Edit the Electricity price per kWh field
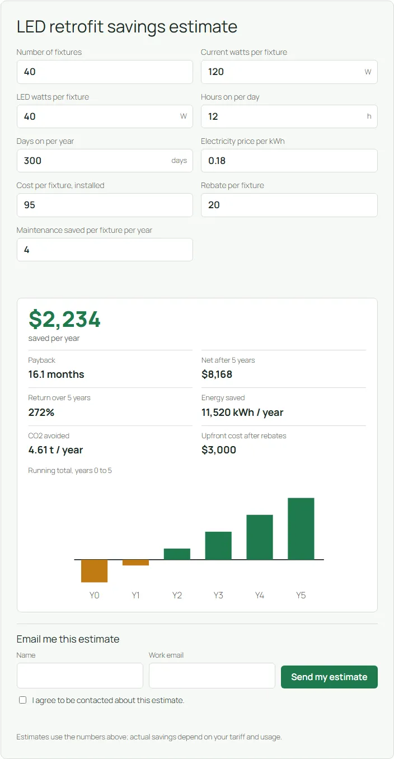The image size is (394, 759). point(289,161)
